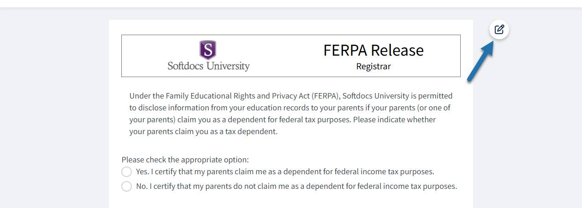
Task: Click the "Yes. I certify" option label
Action: [x=285, y=172]
